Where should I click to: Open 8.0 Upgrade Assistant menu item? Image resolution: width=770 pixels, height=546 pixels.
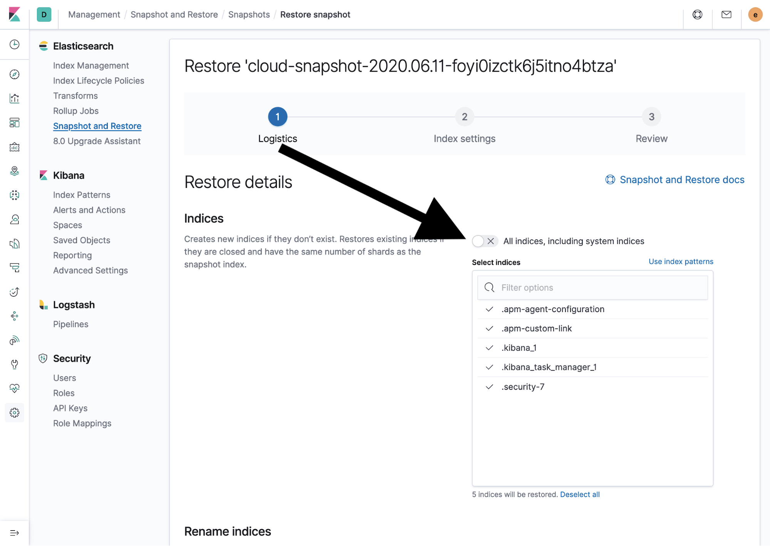pos(97,141)
